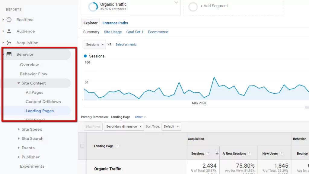309x174 pixels.
Task: Click the May 2020 chart axis label
Action: (199, 103)
